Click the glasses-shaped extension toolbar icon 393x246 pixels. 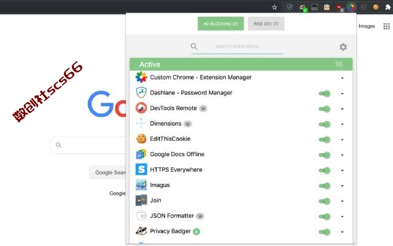pyautogui.click(x=314, y=7)
